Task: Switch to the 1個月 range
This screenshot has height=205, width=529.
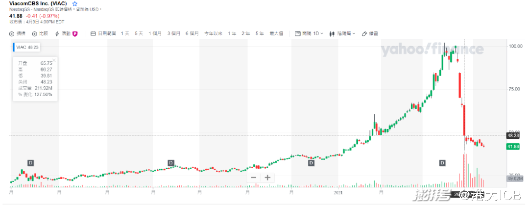Action: pos(155,33)
